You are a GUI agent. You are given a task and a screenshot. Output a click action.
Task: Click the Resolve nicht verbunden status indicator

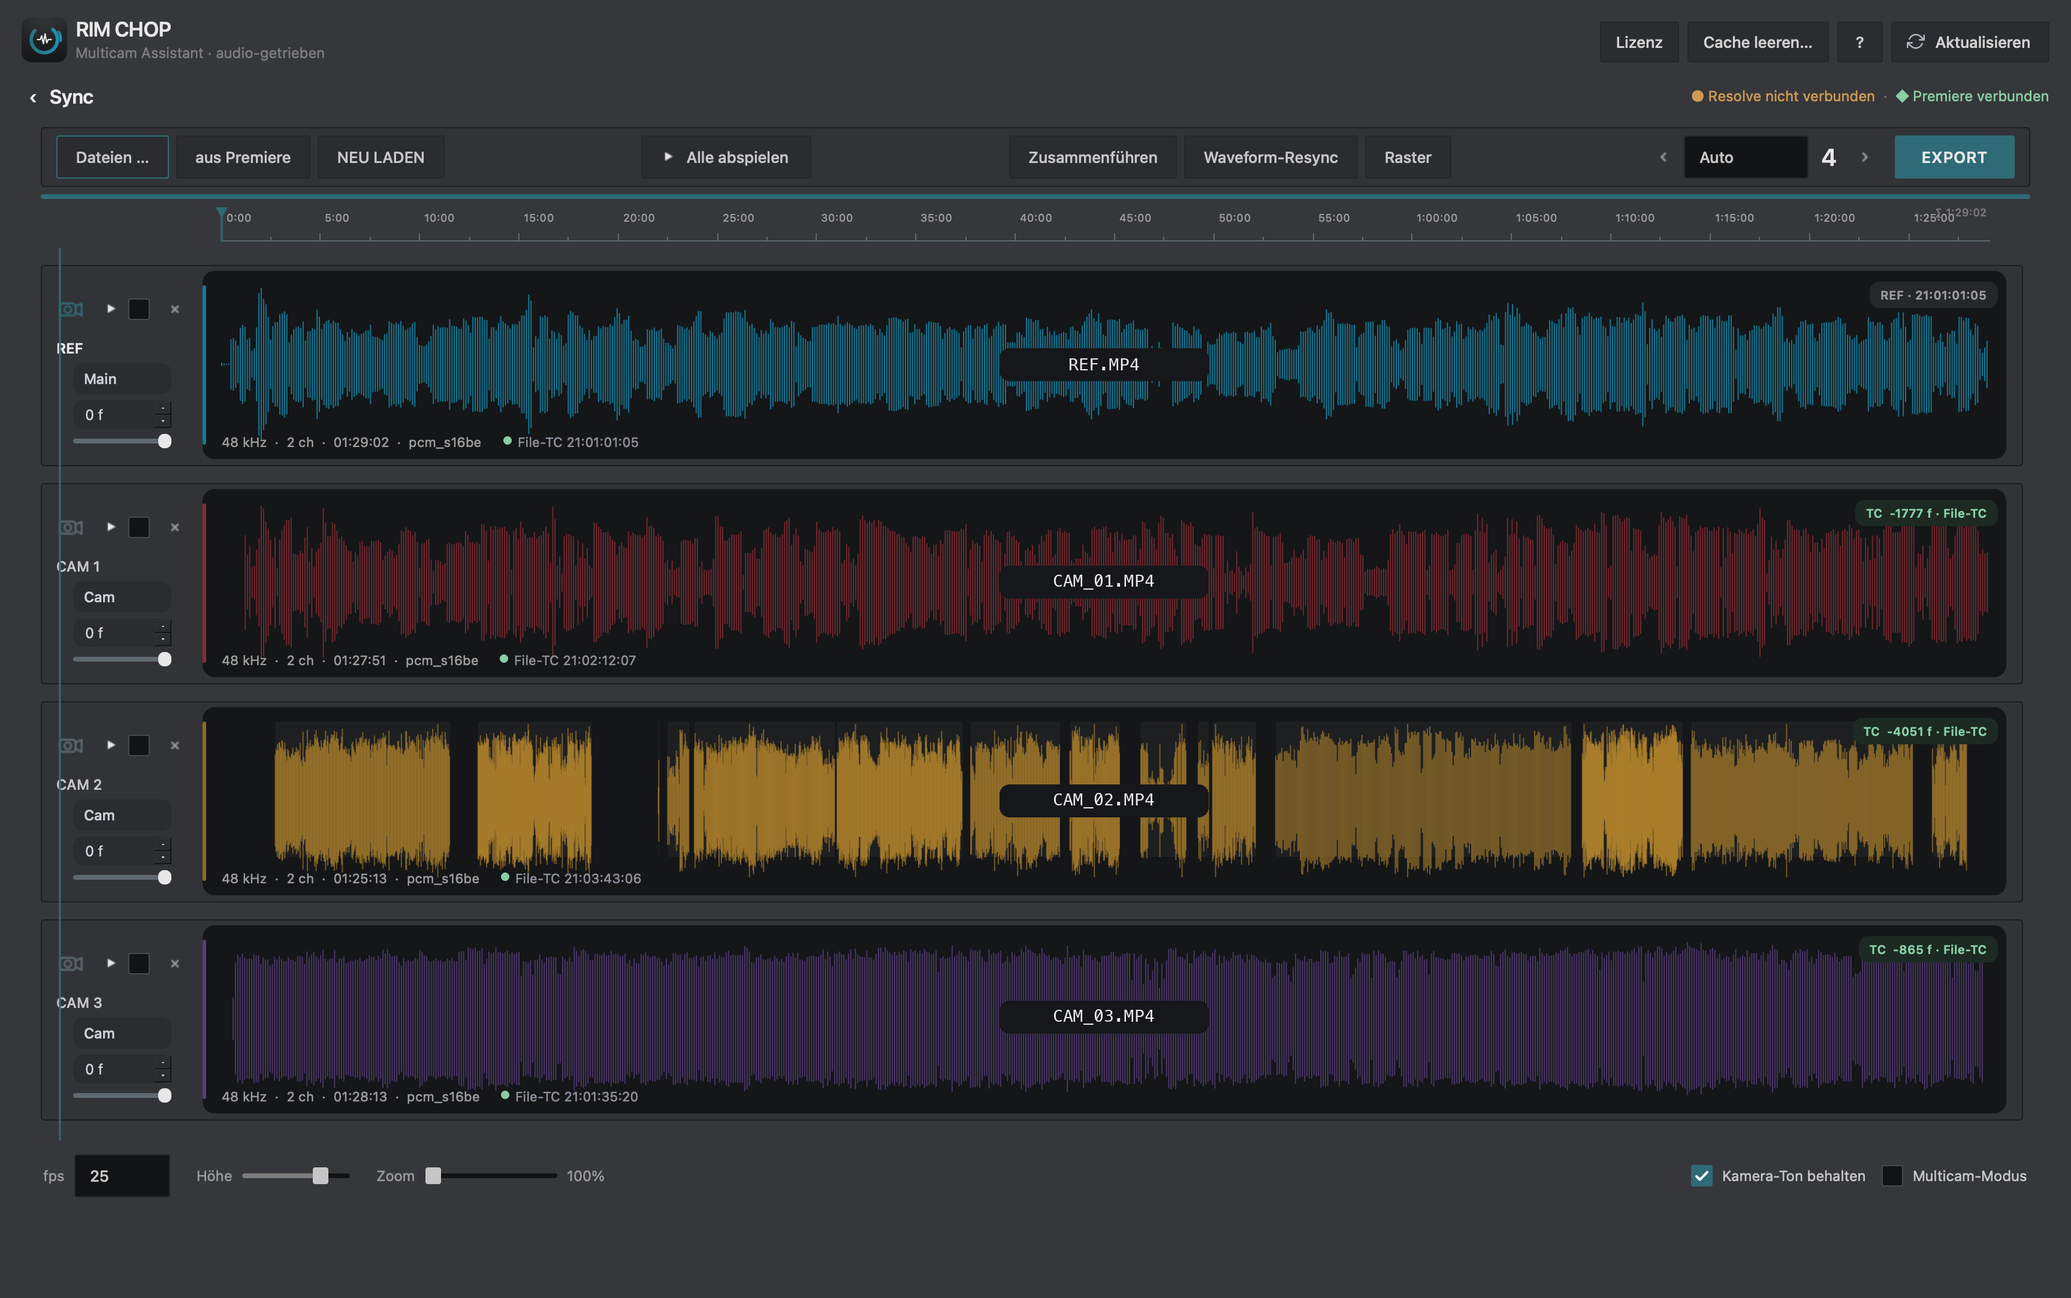[1783, 96]
